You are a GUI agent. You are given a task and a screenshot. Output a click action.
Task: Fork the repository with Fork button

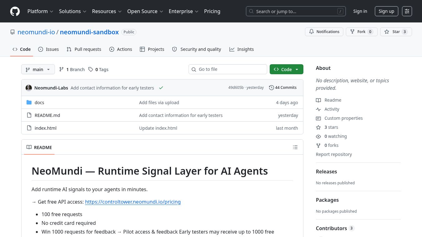click(362, 32)
